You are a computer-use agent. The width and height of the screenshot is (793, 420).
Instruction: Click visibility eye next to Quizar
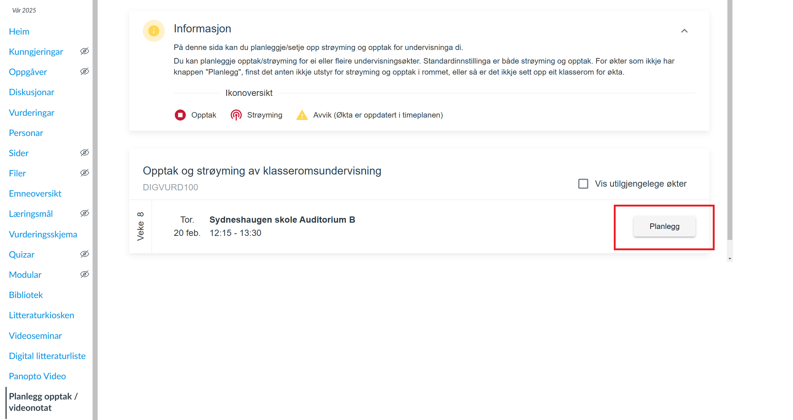click(x=85, y=254)
